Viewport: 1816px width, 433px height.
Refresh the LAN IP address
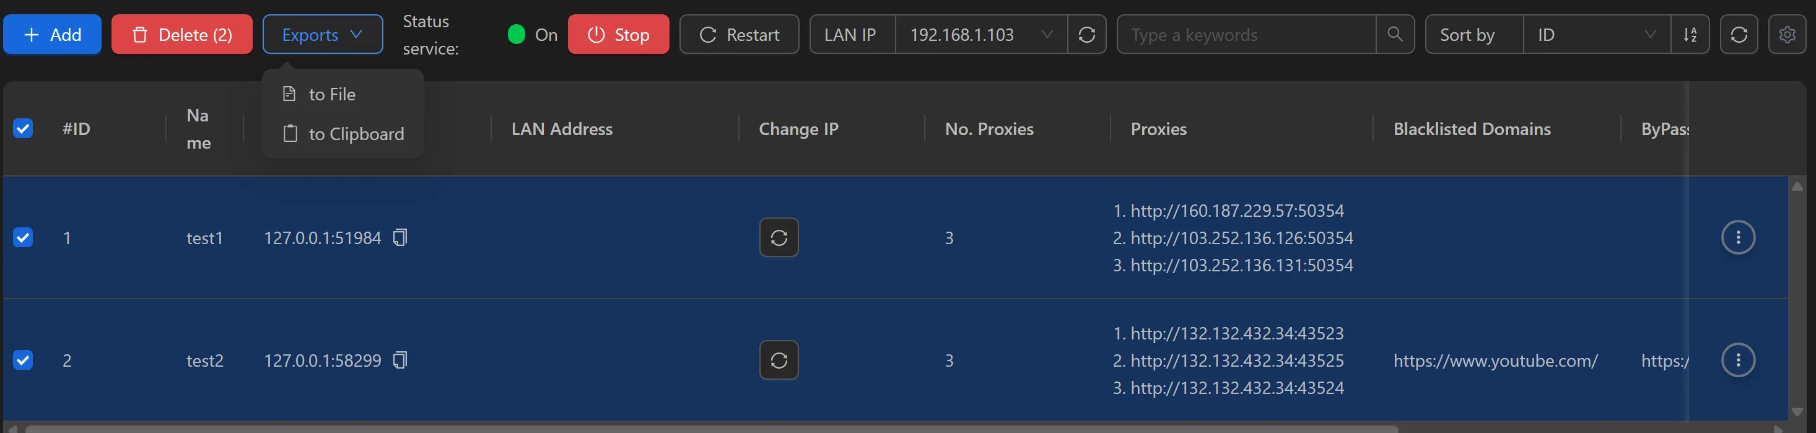(x=1087, y=34)
